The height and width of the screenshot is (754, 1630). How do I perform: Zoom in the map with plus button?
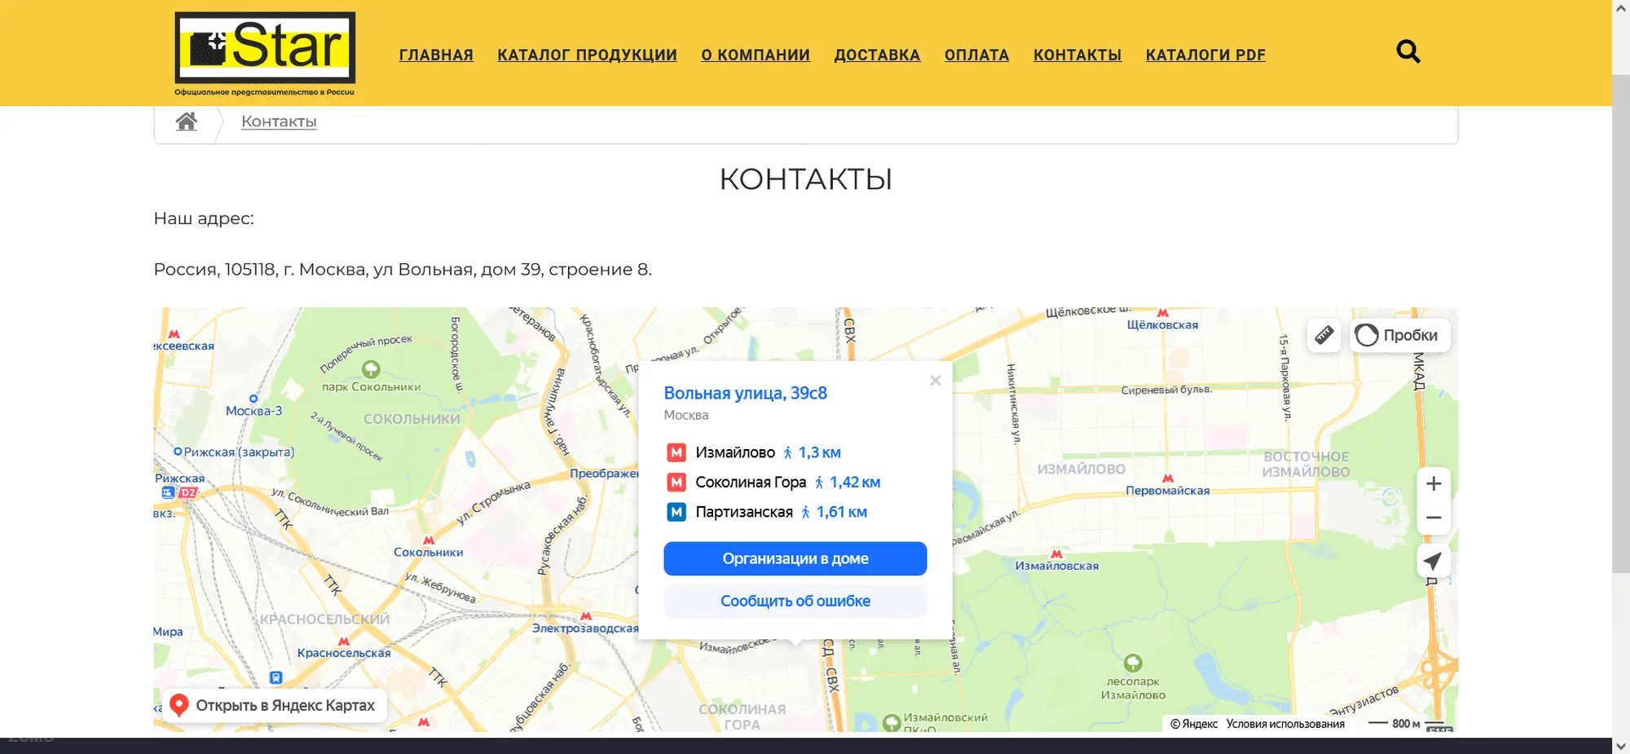(x=1434, y=483)
